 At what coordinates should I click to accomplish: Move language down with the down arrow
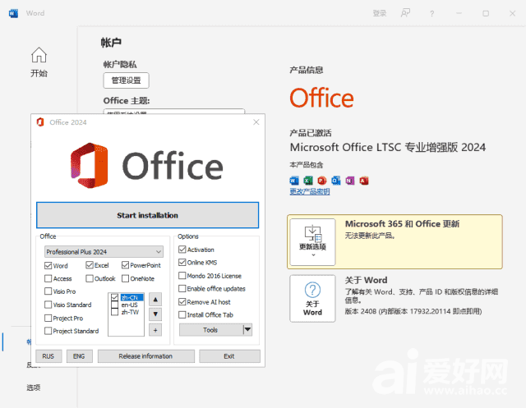[x=155, y=314]
